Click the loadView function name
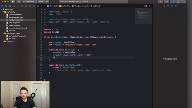Viewport: 192px width, 108px height. (x=70, y=50)
